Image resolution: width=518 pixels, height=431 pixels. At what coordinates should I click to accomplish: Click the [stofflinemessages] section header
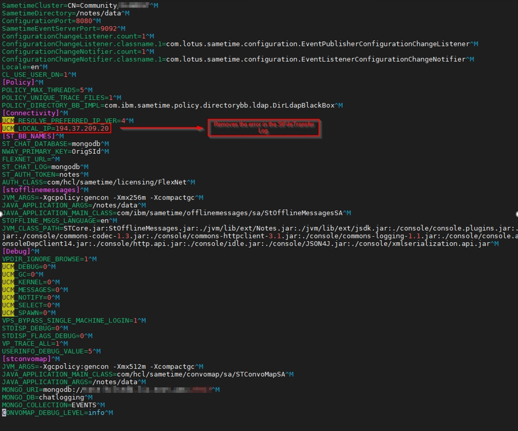click(39, 190)
